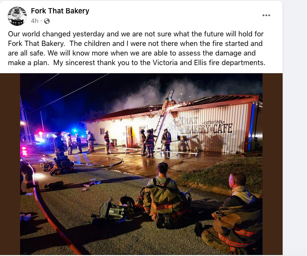Open the Fork That Bakery page name
The width and height of the screenshot is (307, 256).
[x=60, y=11]
